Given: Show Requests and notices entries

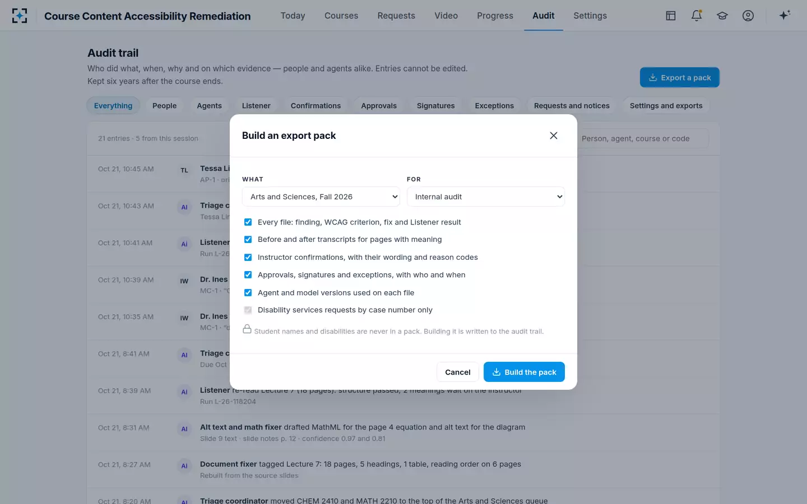Looking at the screenshot, I should 572,106.
